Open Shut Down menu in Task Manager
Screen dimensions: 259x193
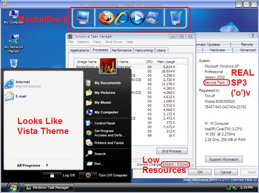tap(114, 42)
